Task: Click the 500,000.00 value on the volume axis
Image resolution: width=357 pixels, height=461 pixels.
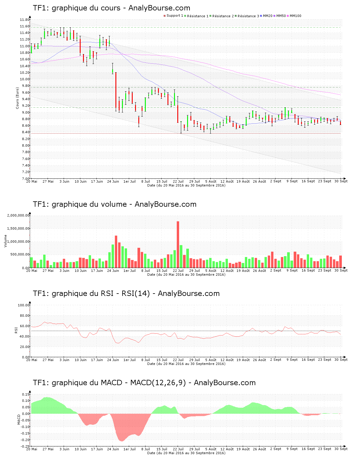Action: (x=20, y=255)
